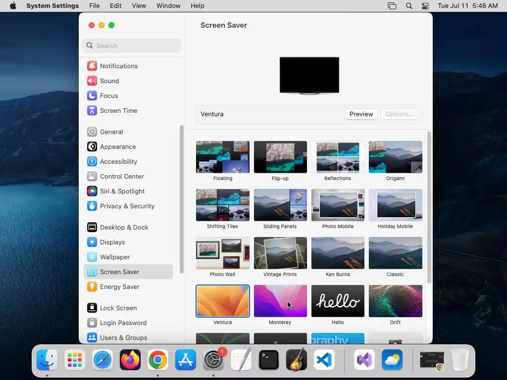Launch Safari from the Dock
The height and width of the screenshot is (380, 507).
click(x=102, y=360)
